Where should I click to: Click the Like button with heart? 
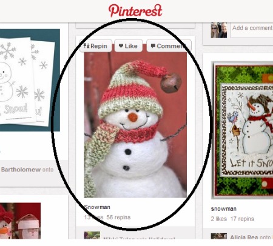[x=128, y=46]
